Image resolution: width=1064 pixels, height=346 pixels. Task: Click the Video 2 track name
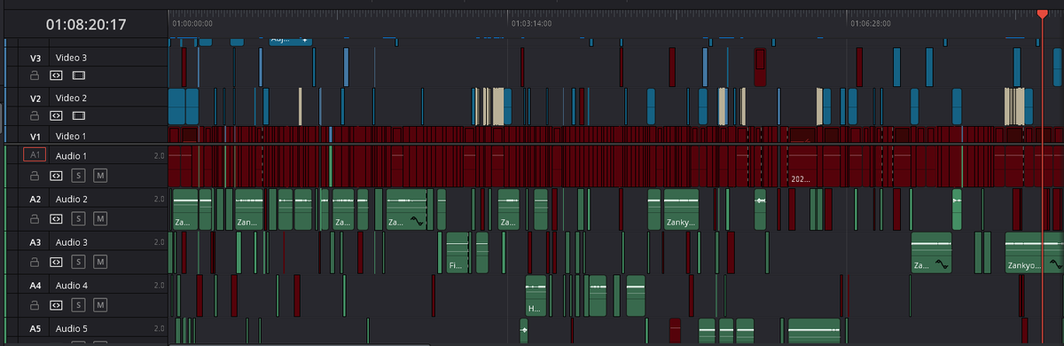tap(71, 98)
